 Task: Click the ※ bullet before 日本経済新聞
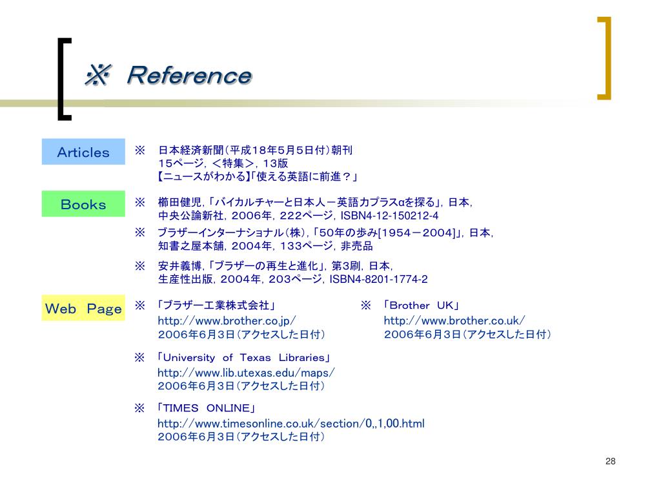coord(140,150)
